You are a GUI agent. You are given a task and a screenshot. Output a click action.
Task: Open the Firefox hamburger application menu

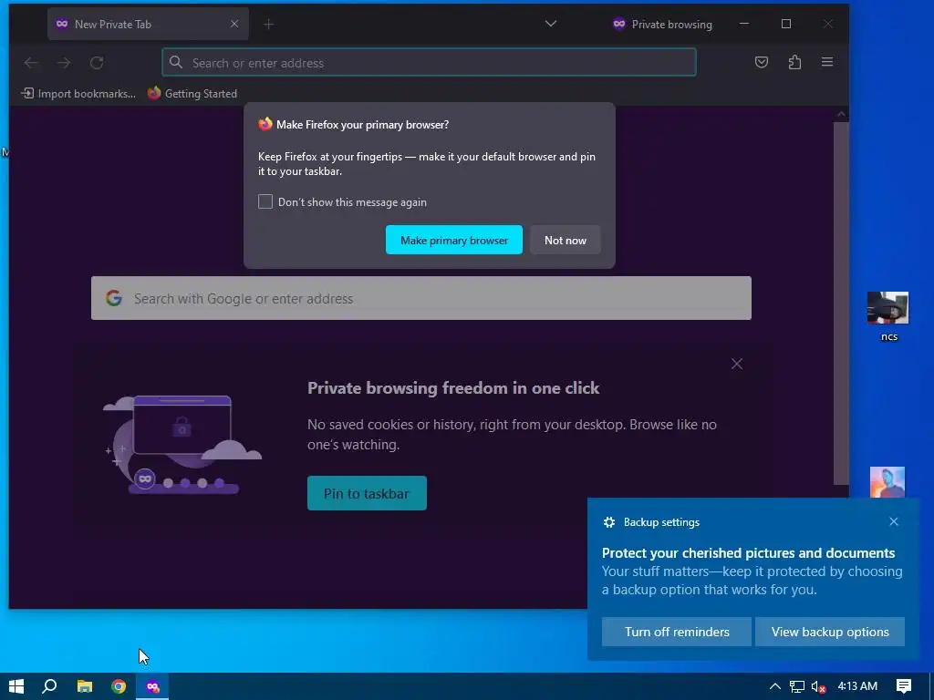(x=827, y=62)
